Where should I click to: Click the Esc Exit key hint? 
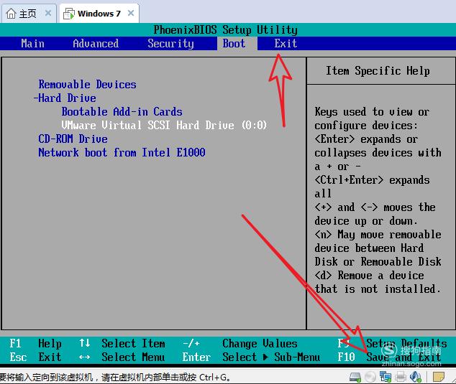(35, 357)
